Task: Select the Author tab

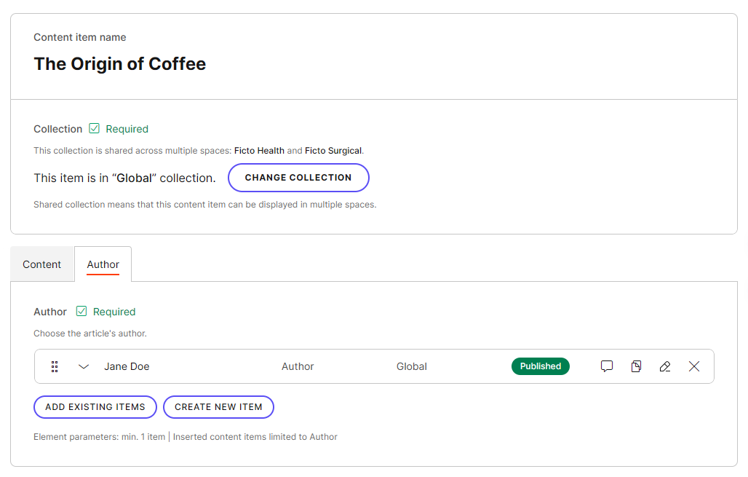Action: (x=103, y=264)
